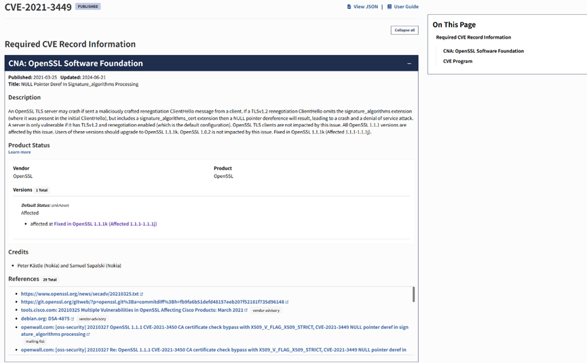Click the PUBLISHED status badge
This screenshot has width=587, height=363.
(88, 6)
